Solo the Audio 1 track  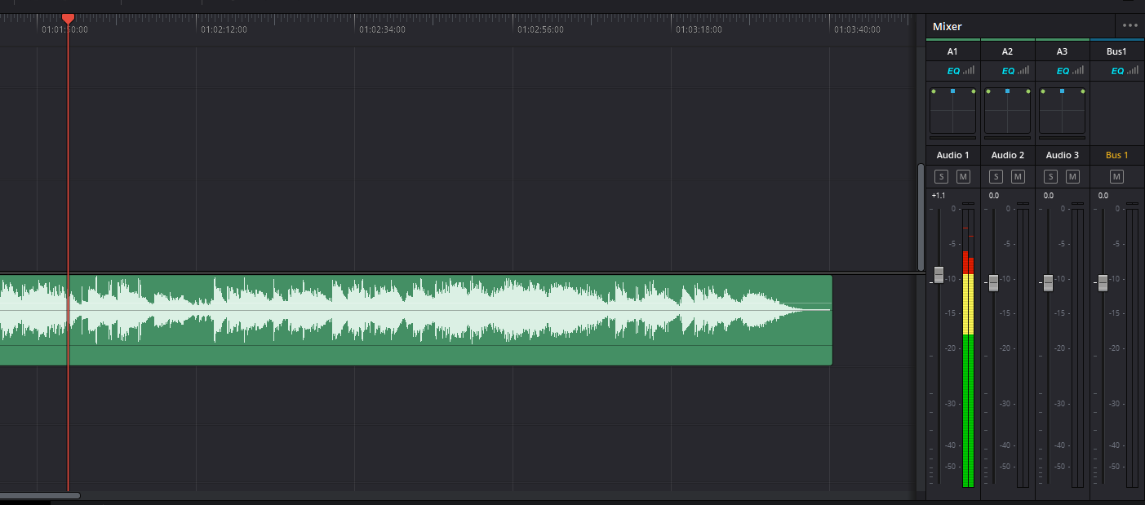(941, 177)
